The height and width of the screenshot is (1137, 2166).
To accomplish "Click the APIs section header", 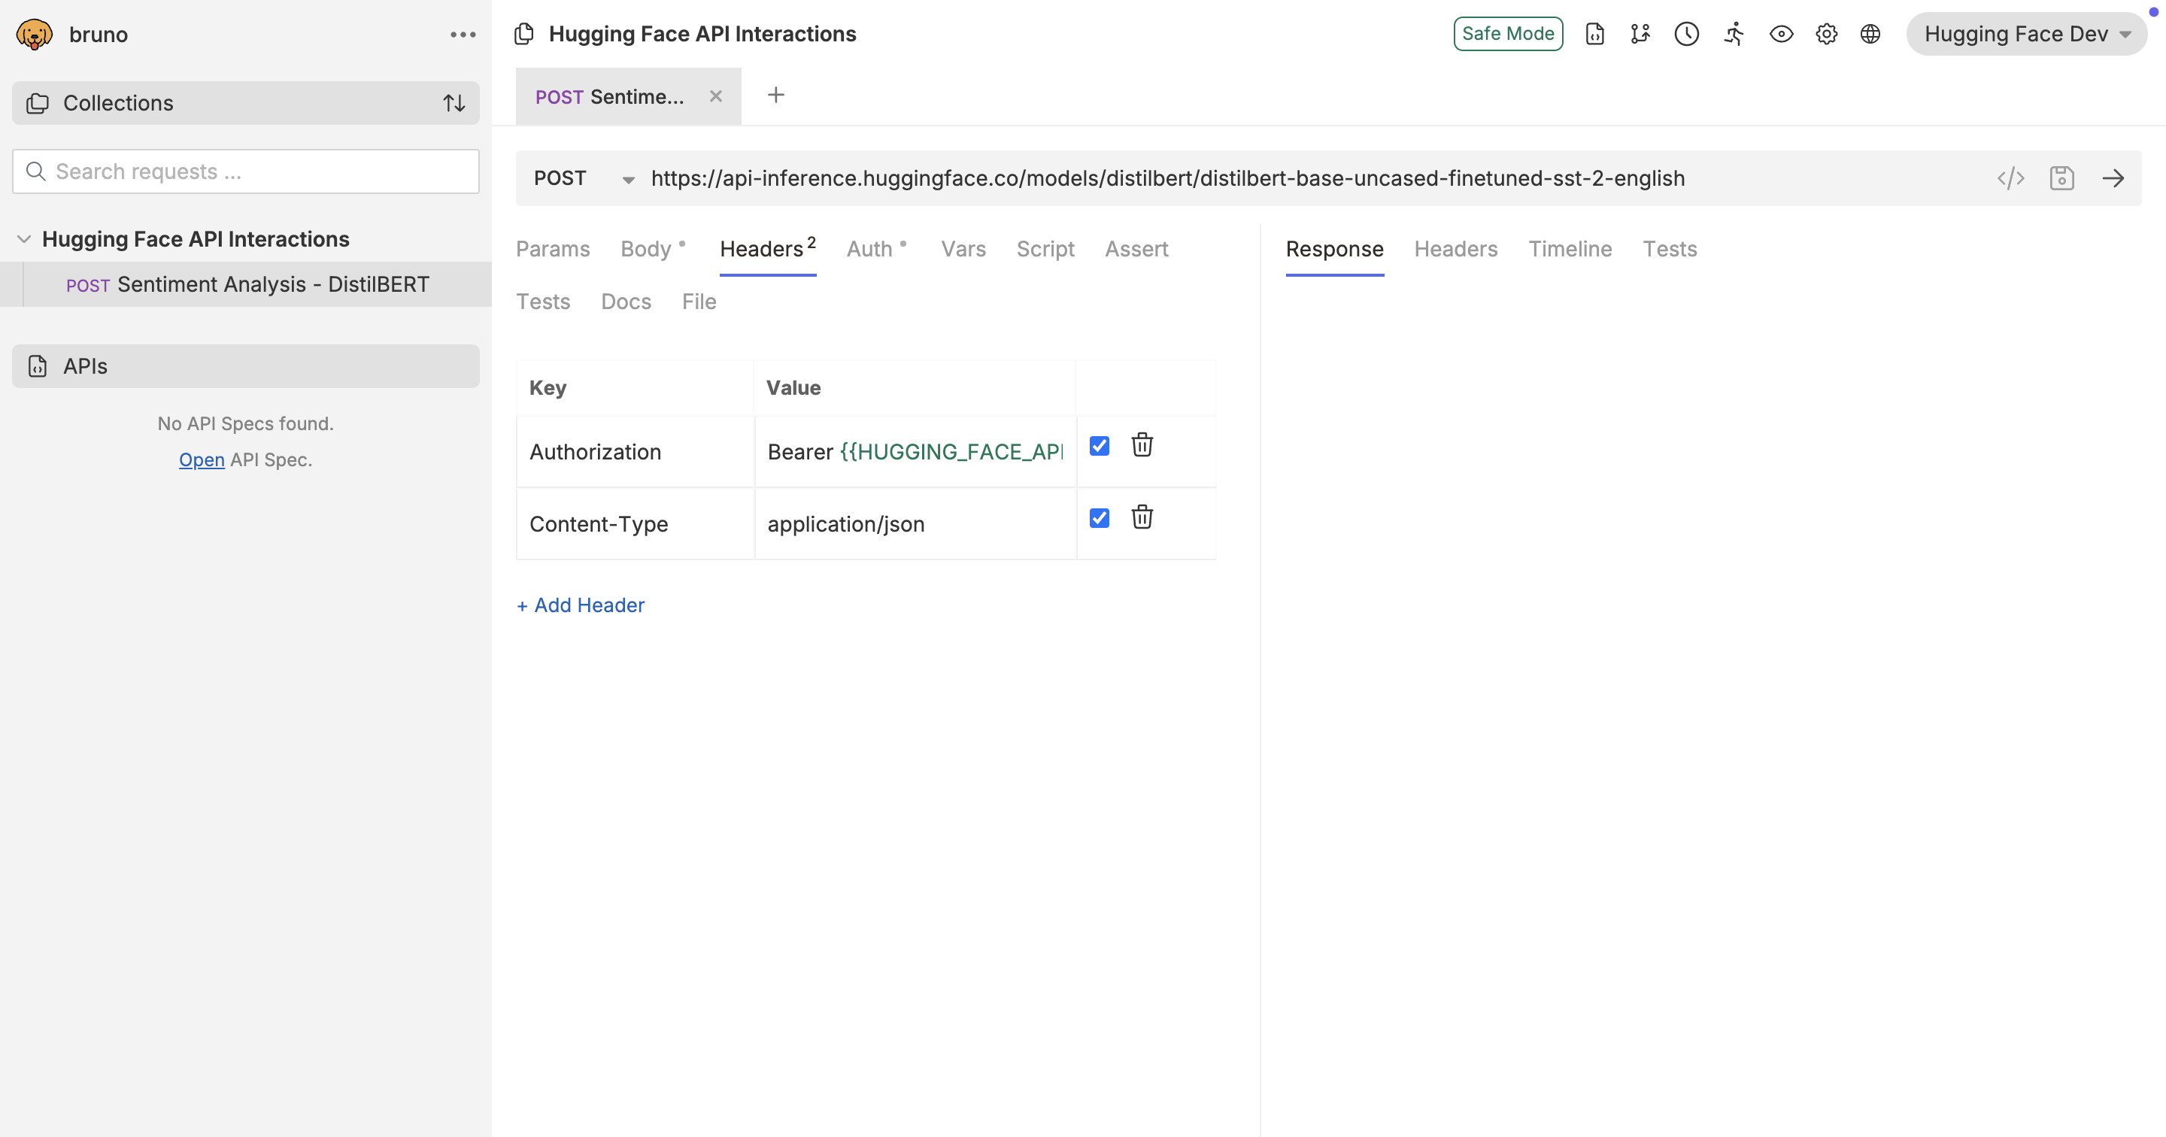I will point(245,367).
